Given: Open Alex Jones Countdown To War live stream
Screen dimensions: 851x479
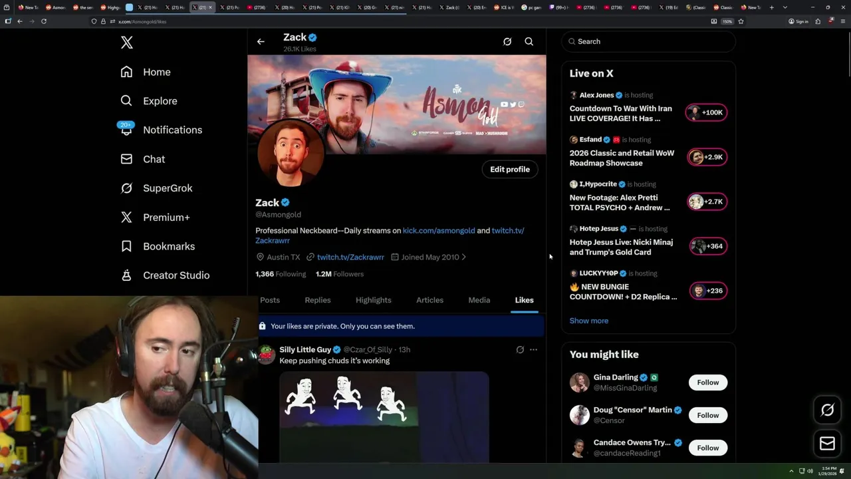Looking at the screenshot, I should point(621,114).
